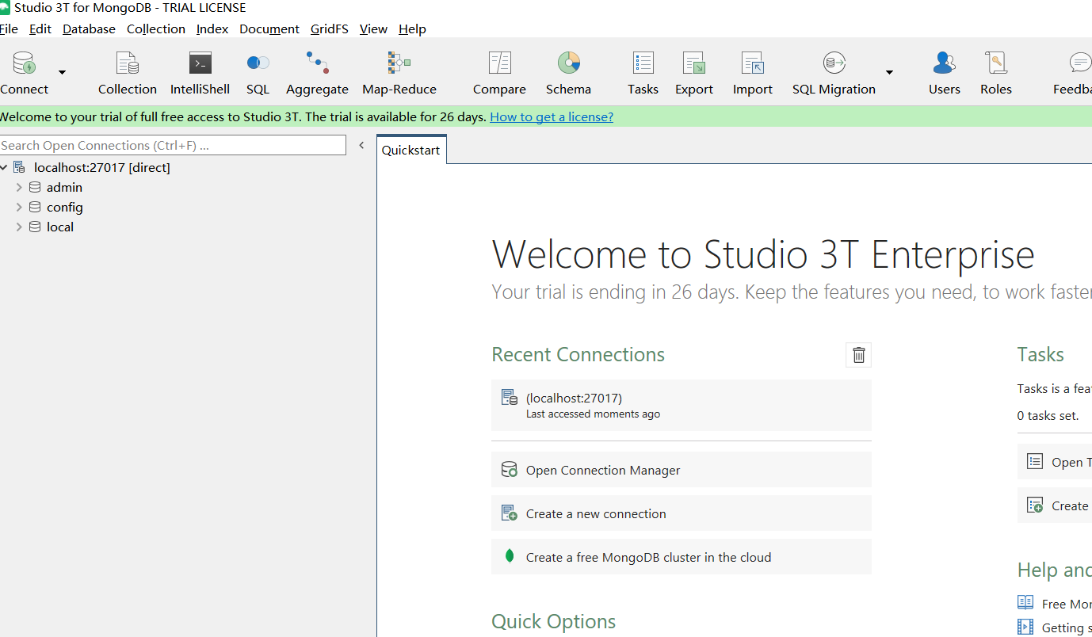Open the SQL Migration dropdown arrow

[x=889, y=73]
